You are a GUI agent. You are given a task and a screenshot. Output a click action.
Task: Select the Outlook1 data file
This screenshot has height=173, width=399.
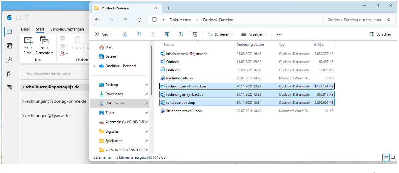click(x=173, y=70)
